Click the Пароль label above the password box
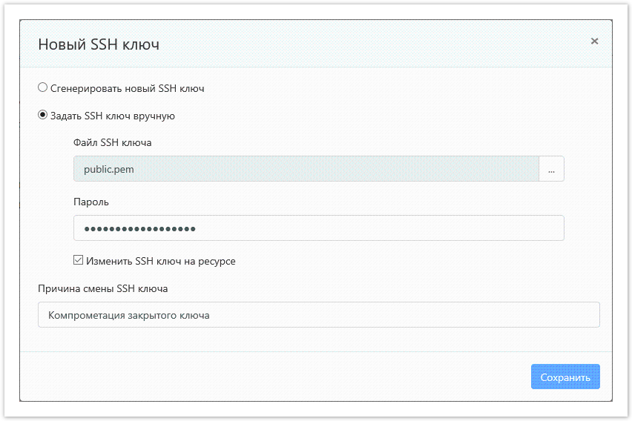Viewport: 632px width, 421px height. tap(91, 202)
